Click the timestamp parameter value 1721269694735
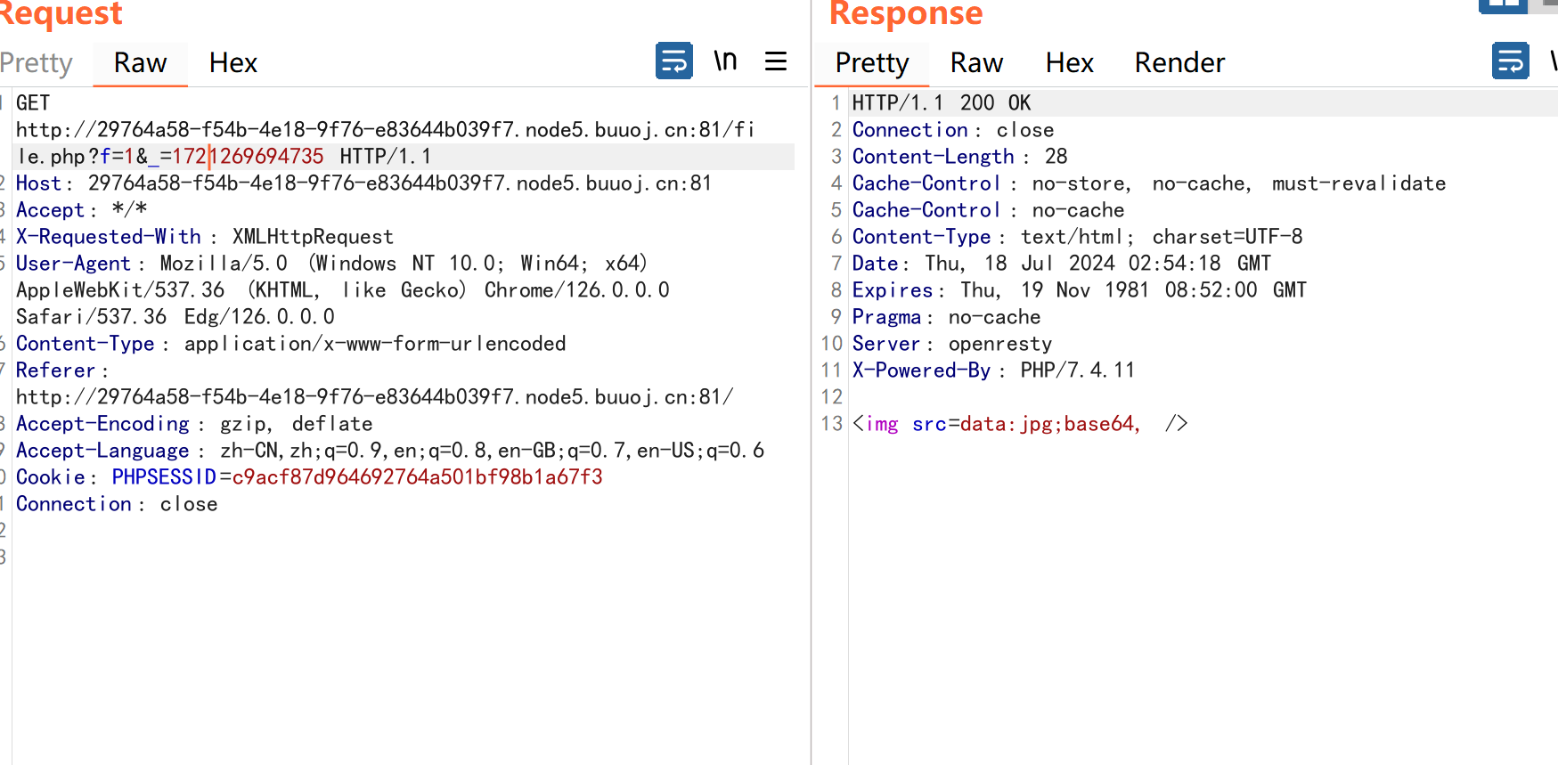This screenshot has height=765, width=1558. (x=248, y=157)
